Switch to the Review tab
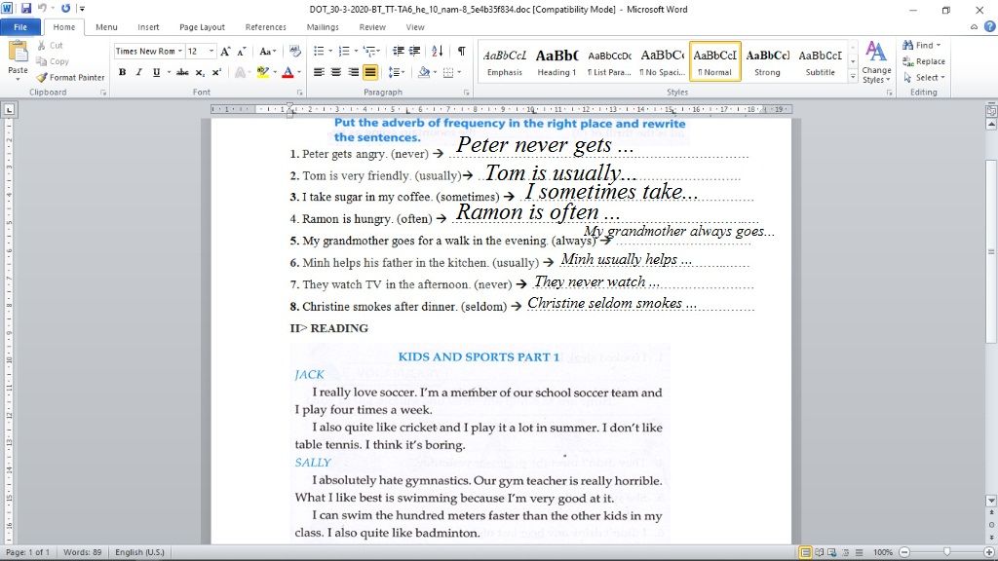The height and width of the screenshot is (561, 998). pos(372,26)
